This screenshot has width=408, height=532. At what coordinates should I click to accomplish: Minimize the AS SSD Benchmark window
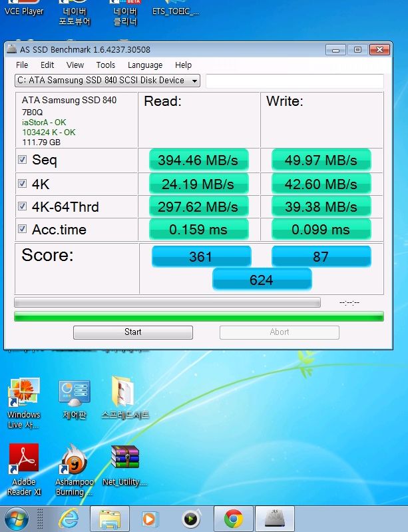335,50
